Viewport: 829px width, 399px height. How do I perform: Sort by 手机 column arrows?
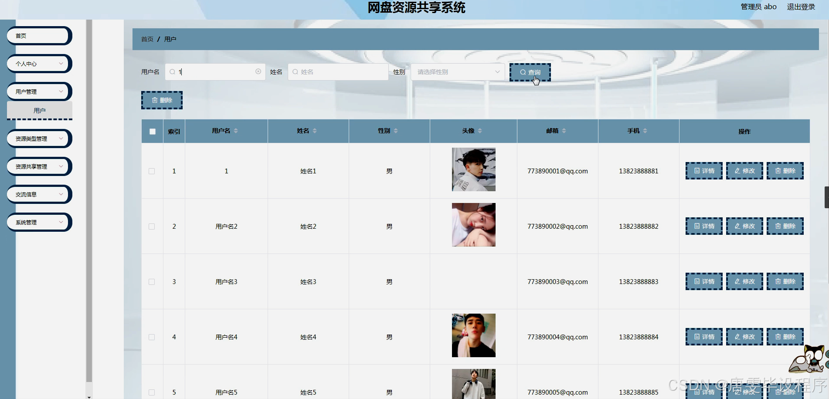(645, 131)
